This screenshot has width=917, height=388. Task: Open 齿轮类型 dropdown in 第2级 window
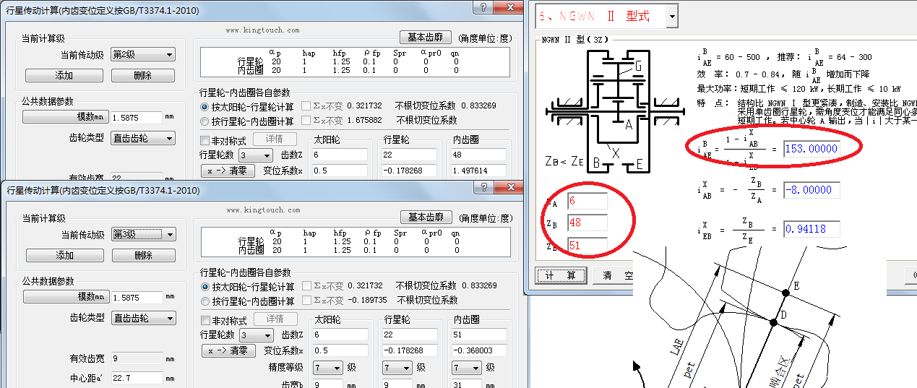pos(143,138)
